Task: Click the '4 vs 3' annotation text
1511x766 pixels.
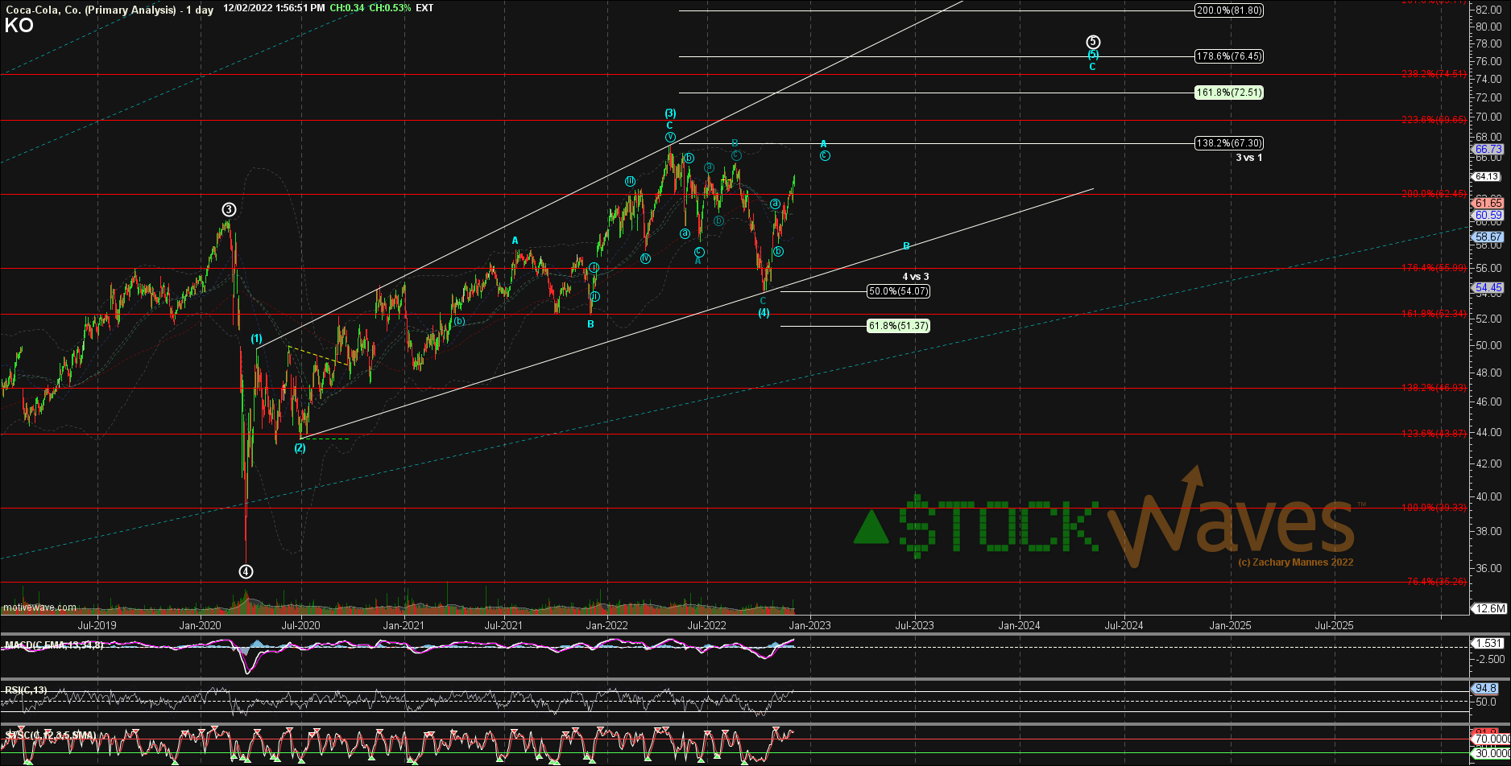Action: [x=916, y=277]
